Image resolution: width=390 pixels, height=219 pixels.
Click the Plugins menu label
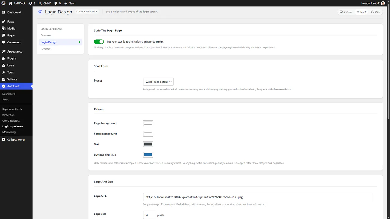12,58
